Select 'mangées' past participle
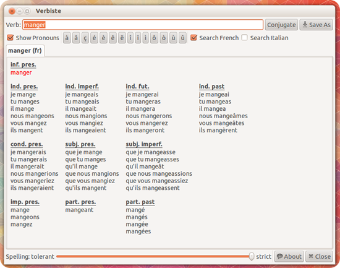Image resolution: width=340 pixels, height=268 pixels. pos(138,231)
